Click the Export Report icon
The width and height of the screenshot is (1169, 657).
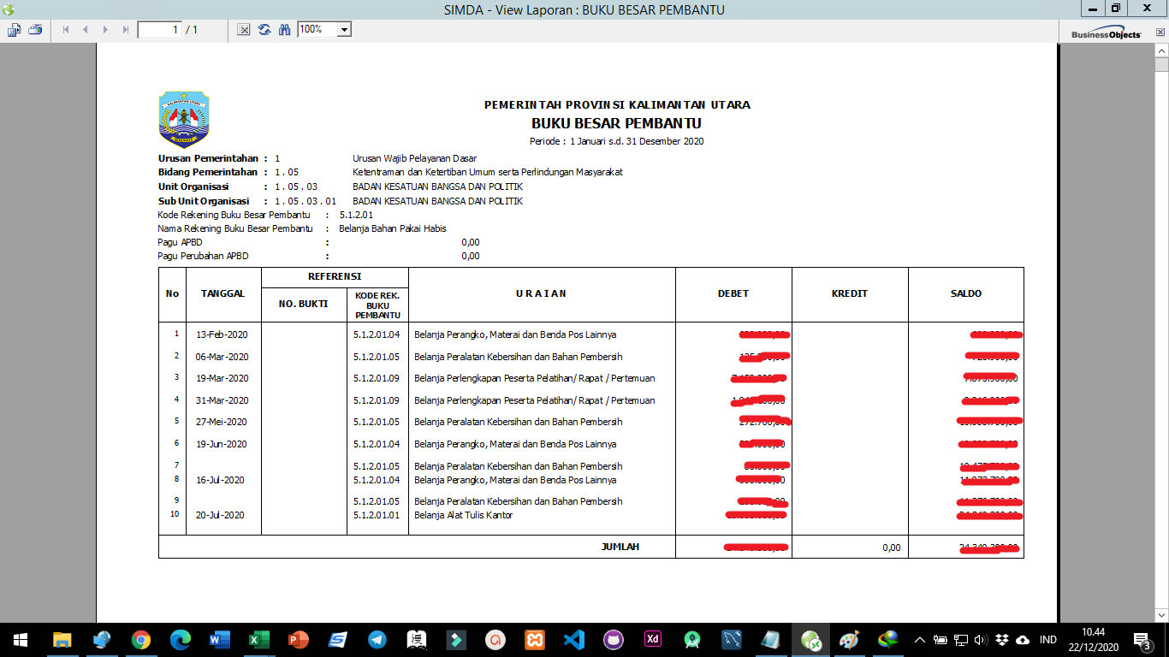[15, 30]
